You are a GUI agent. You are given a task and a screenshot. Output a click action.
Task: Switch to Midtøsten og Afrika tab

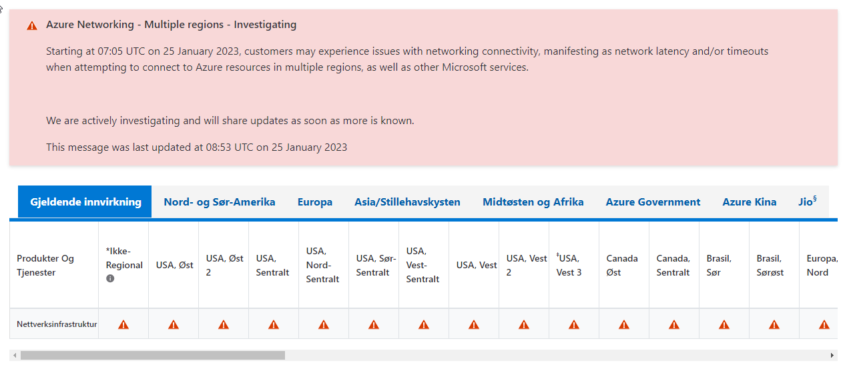coord(533,202)
